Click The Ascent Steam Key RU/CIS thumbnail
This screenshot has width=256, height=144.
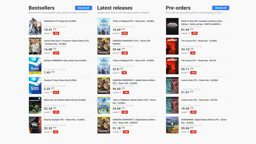(172, 66)
